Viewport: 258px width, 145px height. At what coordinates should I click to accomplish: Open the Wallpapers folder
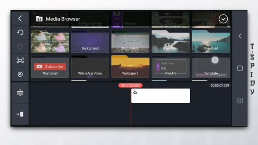coord(130,67)
